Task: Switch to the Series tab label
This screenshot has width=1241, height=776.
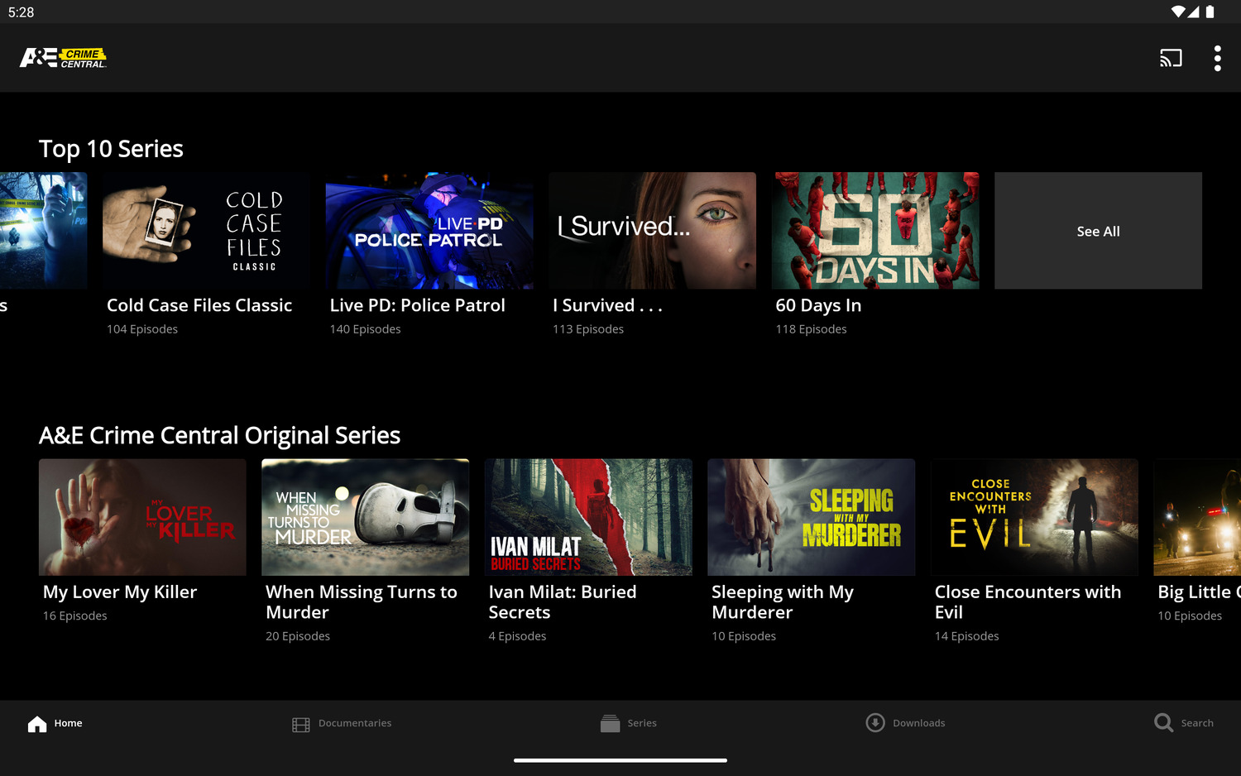Action: [642, 723]
